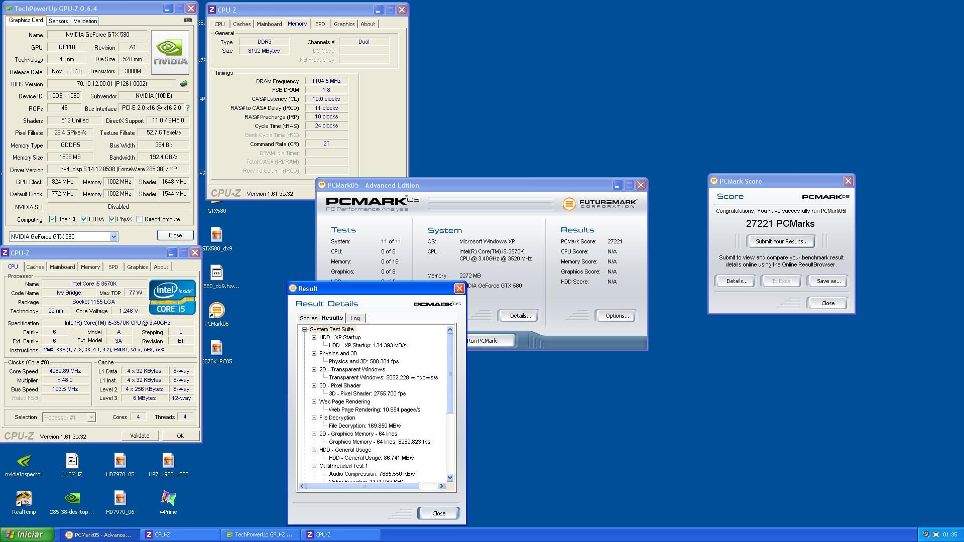Click the Save as button
Viewport: 964px width, 542px height.
pyautogui.click(x=828, y=281)
